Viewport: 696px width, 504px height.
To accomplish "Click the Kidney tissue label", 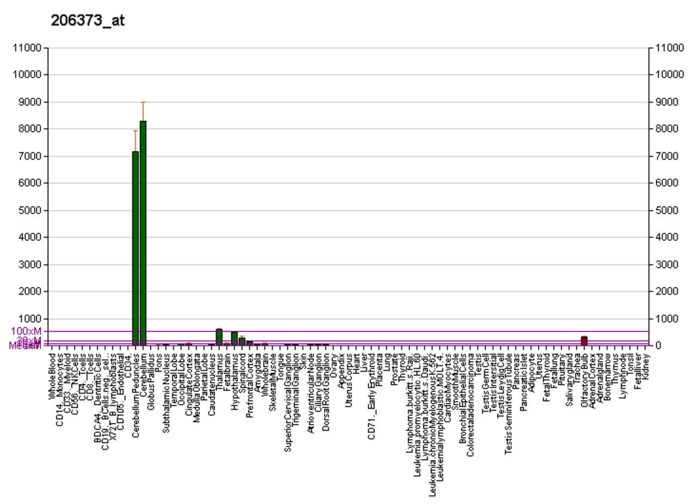I will tap(645, 365).
